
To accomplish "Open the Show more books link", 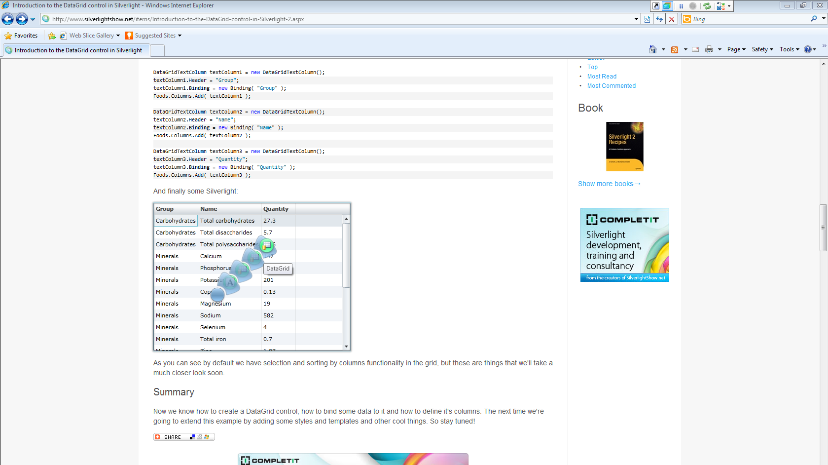I will tap(609, 184).
